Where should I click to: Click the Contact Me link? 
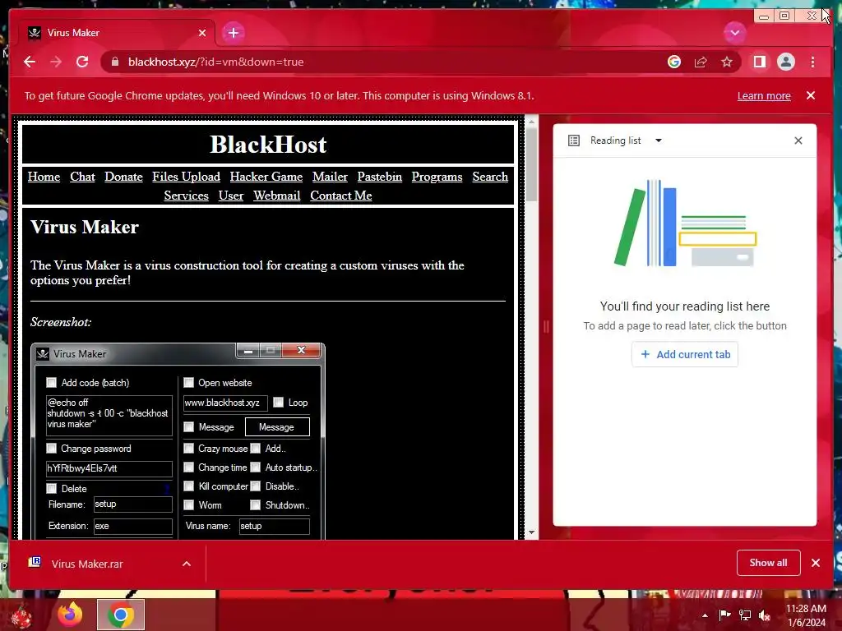click(341, 196)
